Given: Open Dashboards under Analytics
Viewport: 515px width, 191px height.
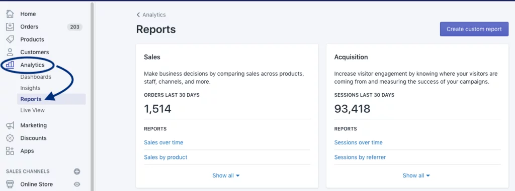Looking at the screenshot, I should [x=36, y=77].
